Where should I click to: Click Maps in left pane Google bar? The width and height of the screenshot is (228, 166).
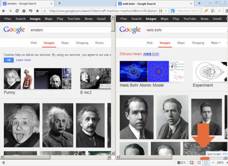pyautogui.click(x=49, y=19)
